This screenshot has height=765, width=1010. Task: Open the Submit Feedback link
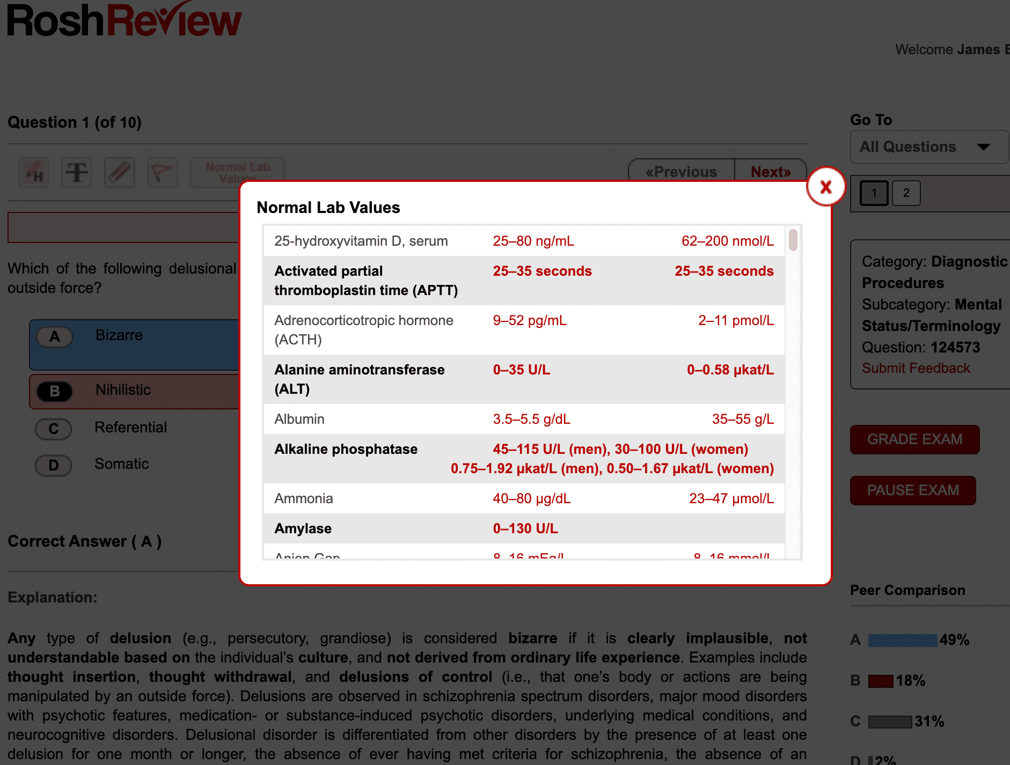click(x=916, y=369)
